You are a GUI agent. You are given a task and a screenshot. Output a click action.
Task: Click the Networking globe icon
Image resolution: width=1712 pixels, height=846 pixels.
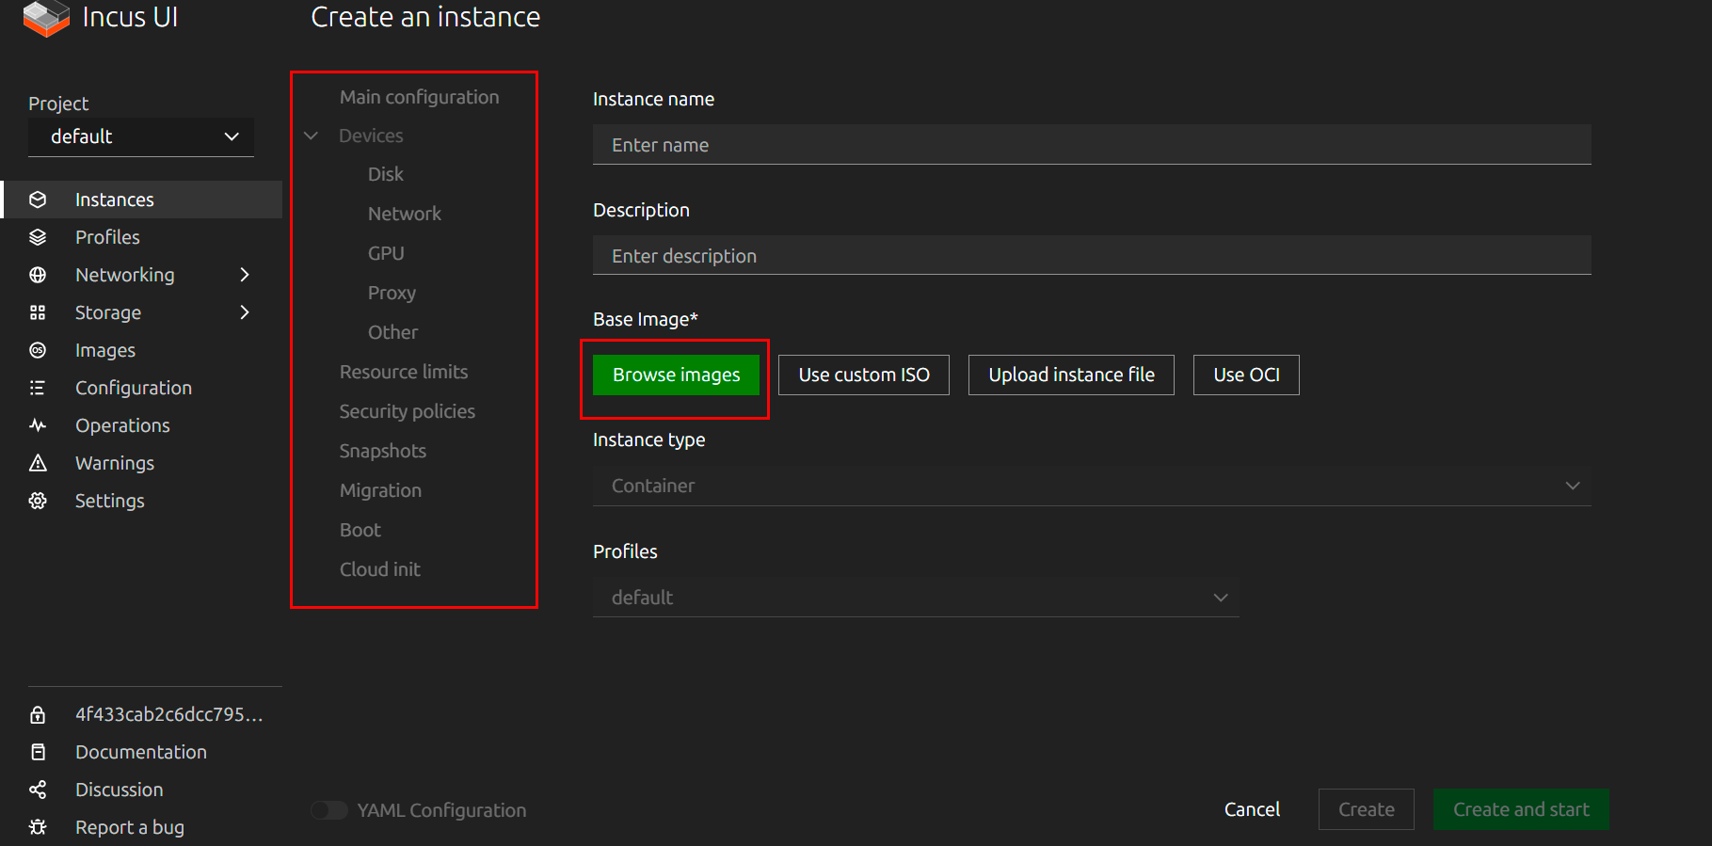pyautogui.click(x=38, y=275)
